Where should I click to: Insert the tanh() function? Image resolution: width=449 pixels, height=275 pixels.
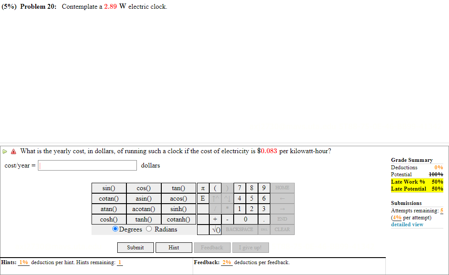(x=144, y=219)
